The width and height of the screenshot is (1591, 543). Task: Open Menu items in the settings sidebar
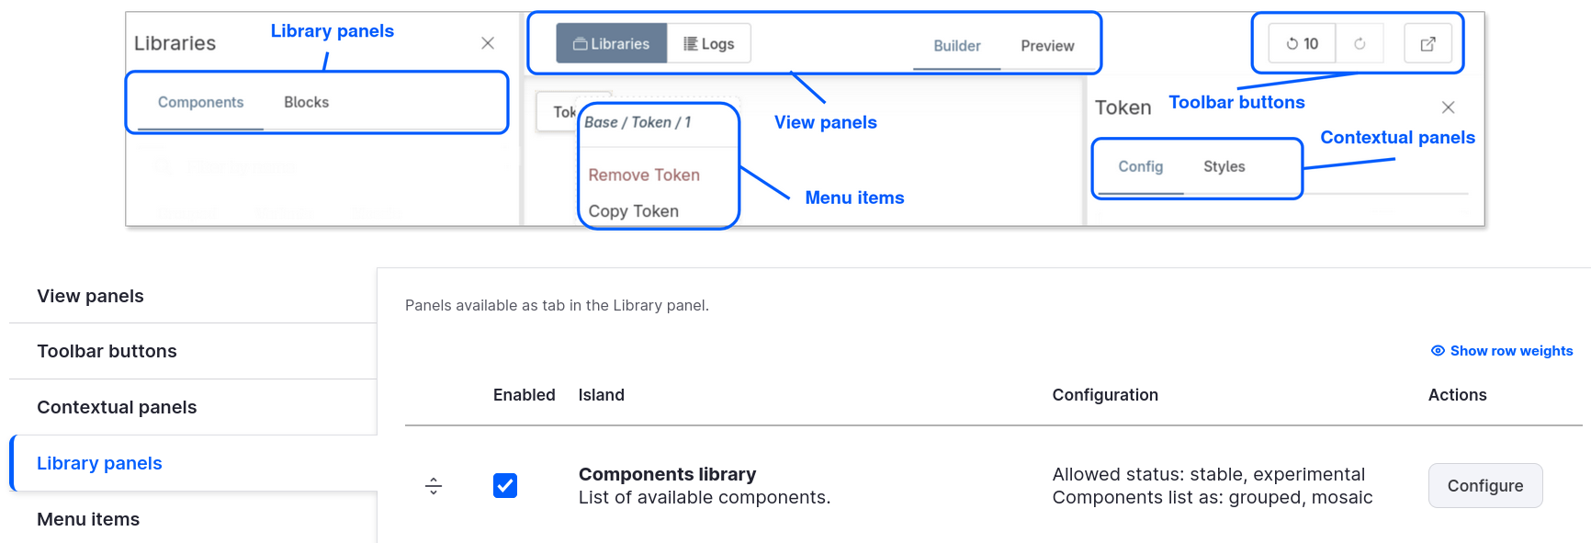87,518
